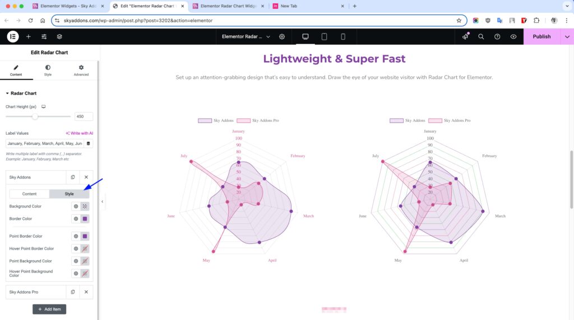Switch to the New Tab browser tab

pyautogui.click(x=308, y=6)
